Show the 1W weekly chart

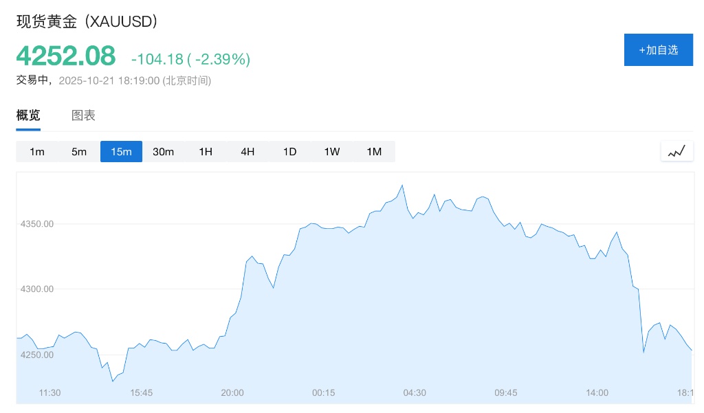[332, 152]
